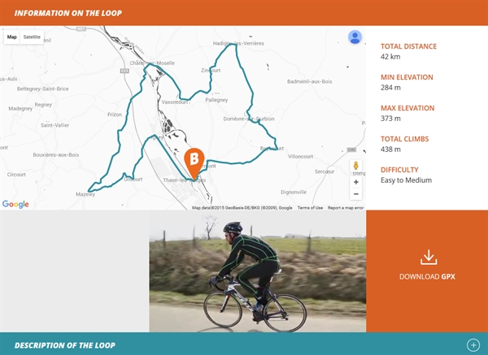Open the Google account avatar icon
Viewport: 488px width, 355px height.
click(x=355, y=37)
